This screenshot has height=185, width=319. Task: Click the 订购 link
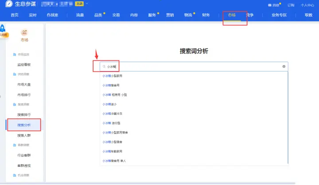[291, 5]
